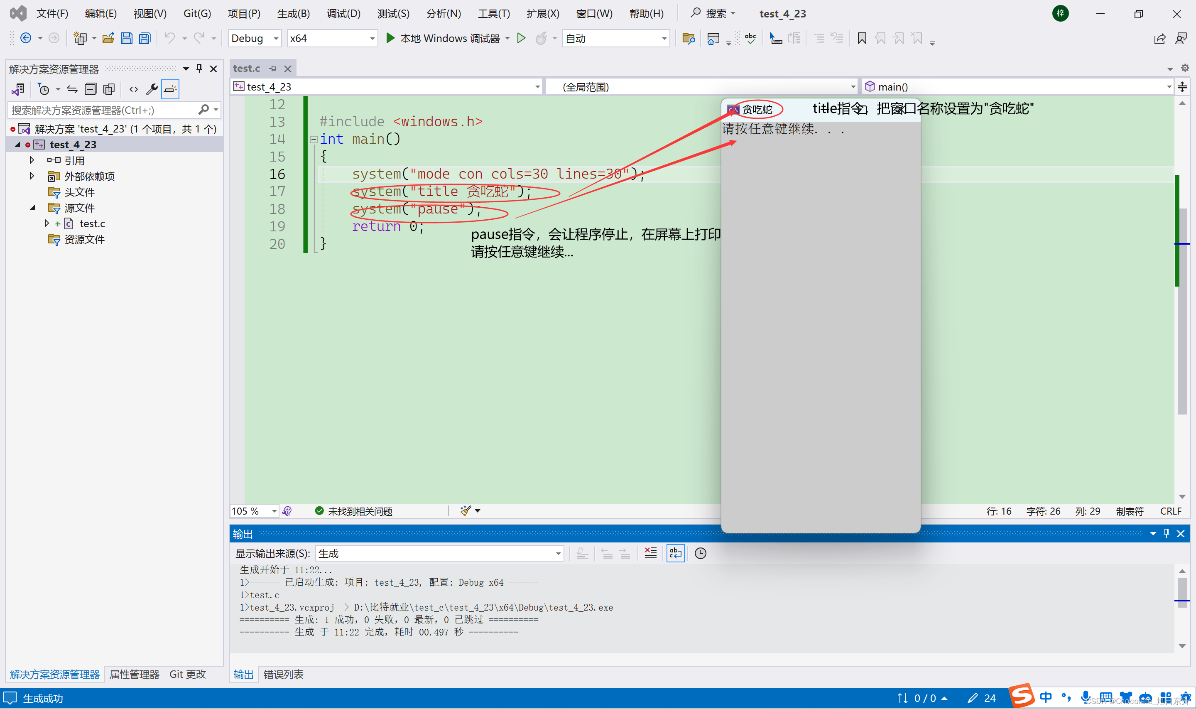This screenshot has height=709, width=1196.
Task: Pin the Solution Explorer panel
Action: point(199,69)
